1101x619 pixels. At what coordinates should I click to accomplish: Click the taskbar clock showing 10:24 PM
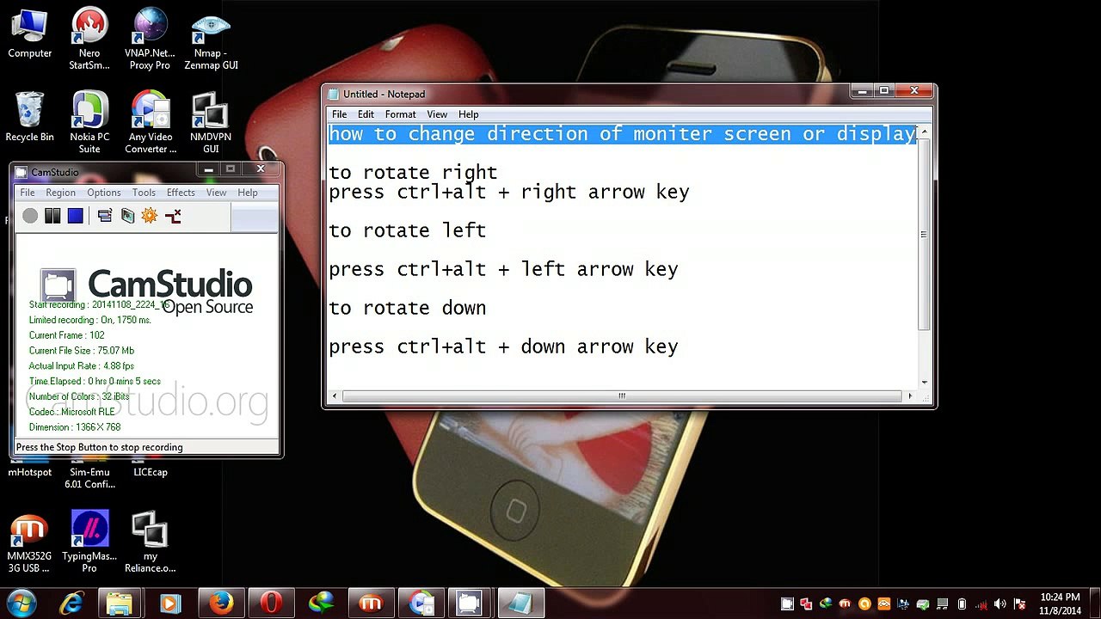[x=1060, y=604]
